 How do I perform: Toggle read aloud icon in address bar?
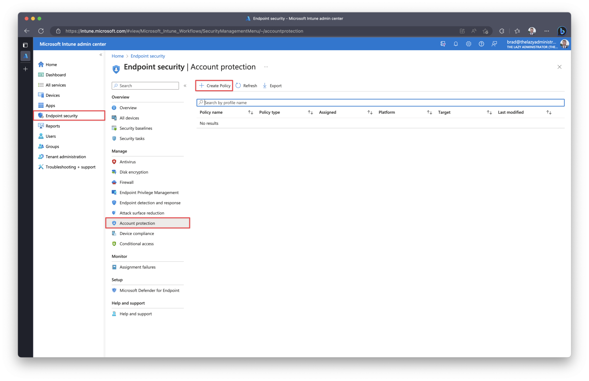coord(474,31)
